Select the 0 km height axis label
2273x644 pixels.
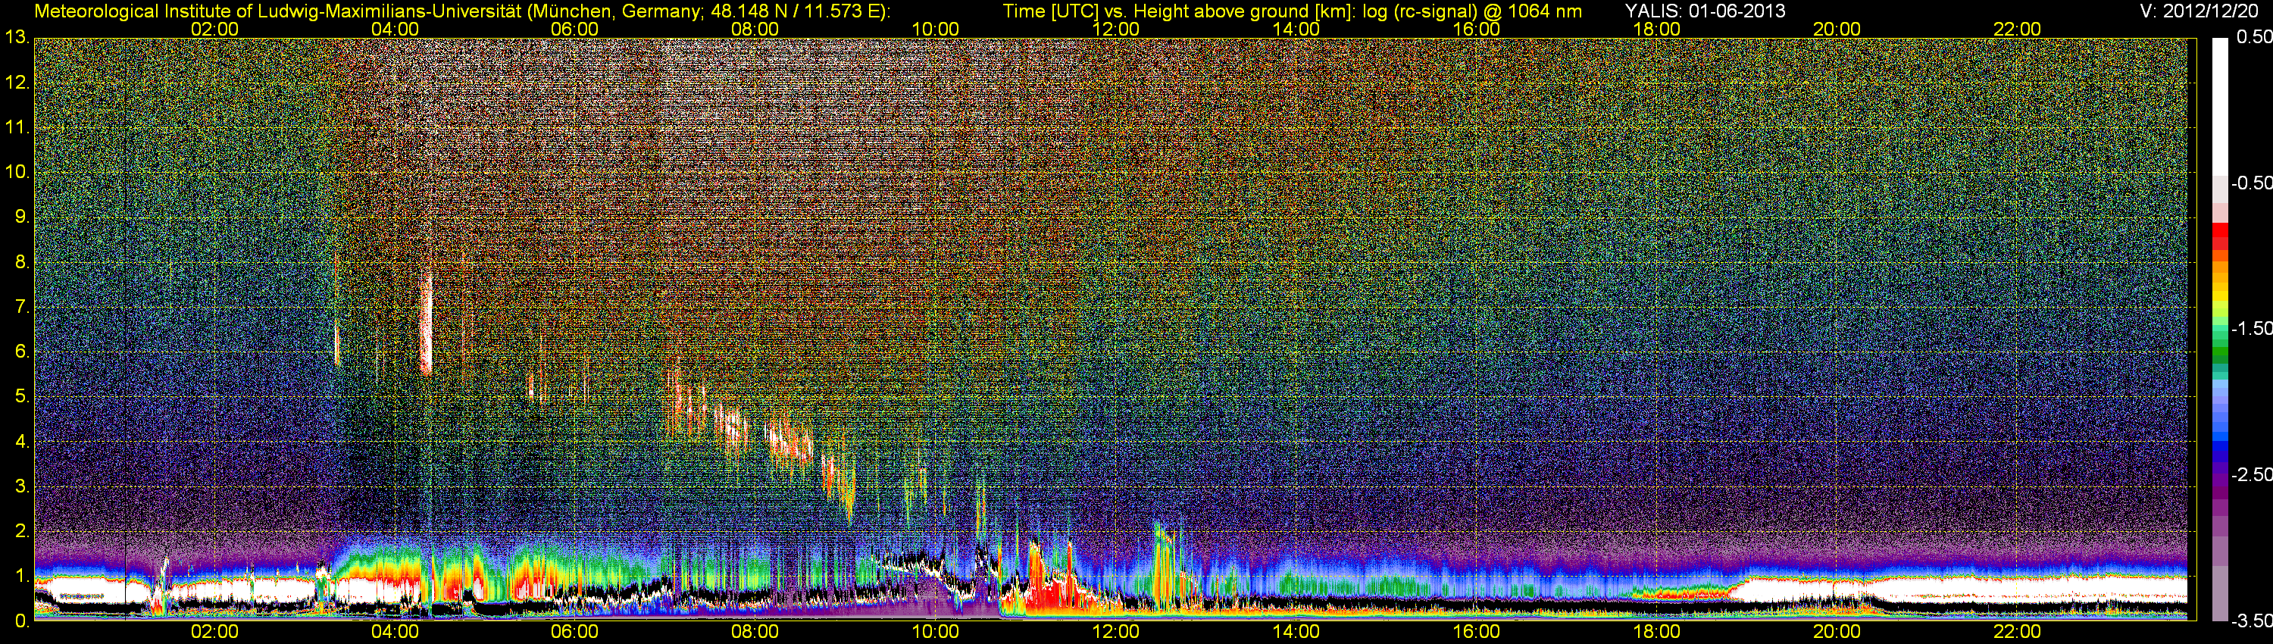coord(21,621)
